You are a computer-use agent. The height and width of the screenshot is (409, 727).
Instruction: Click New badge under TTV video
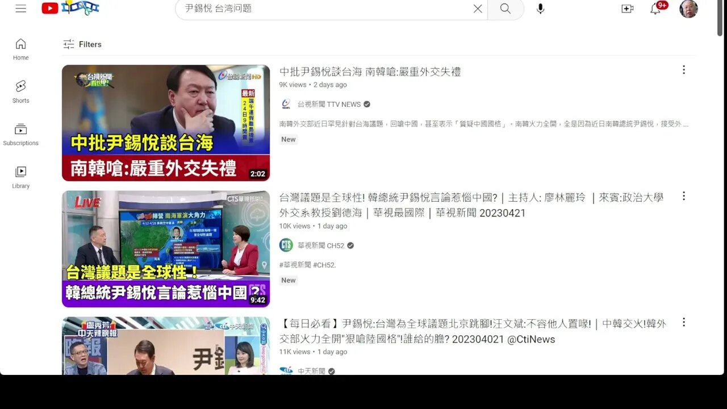289,139
